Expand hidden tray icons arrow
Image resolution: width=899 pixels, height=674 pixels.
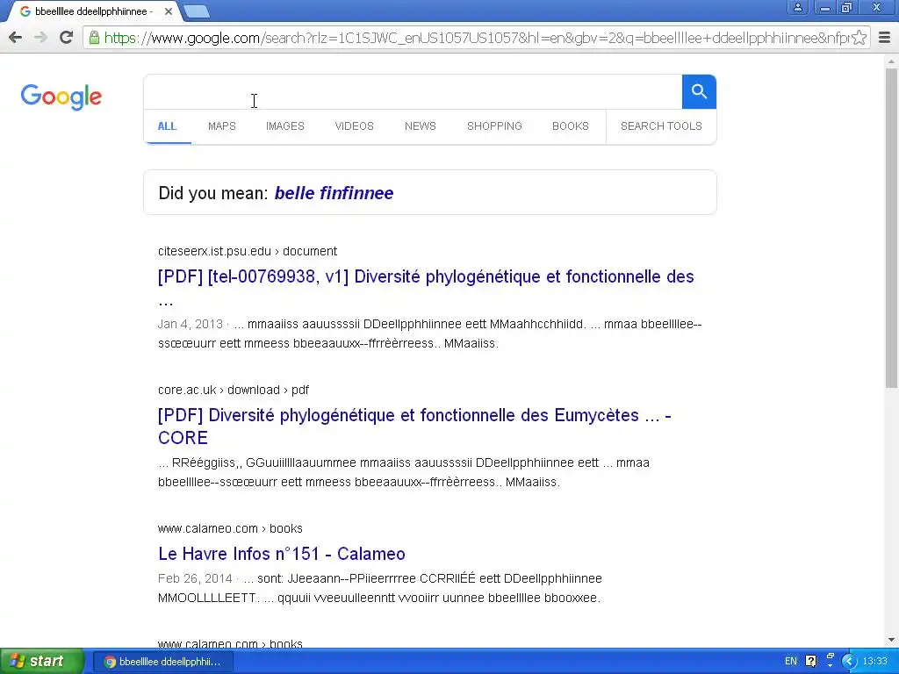tap(849, 662)
